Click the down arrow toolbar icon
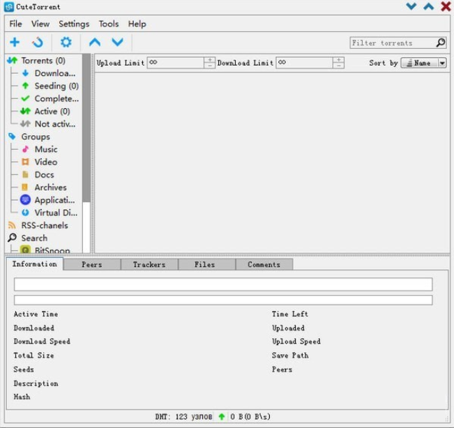 [x=117, y=43]
